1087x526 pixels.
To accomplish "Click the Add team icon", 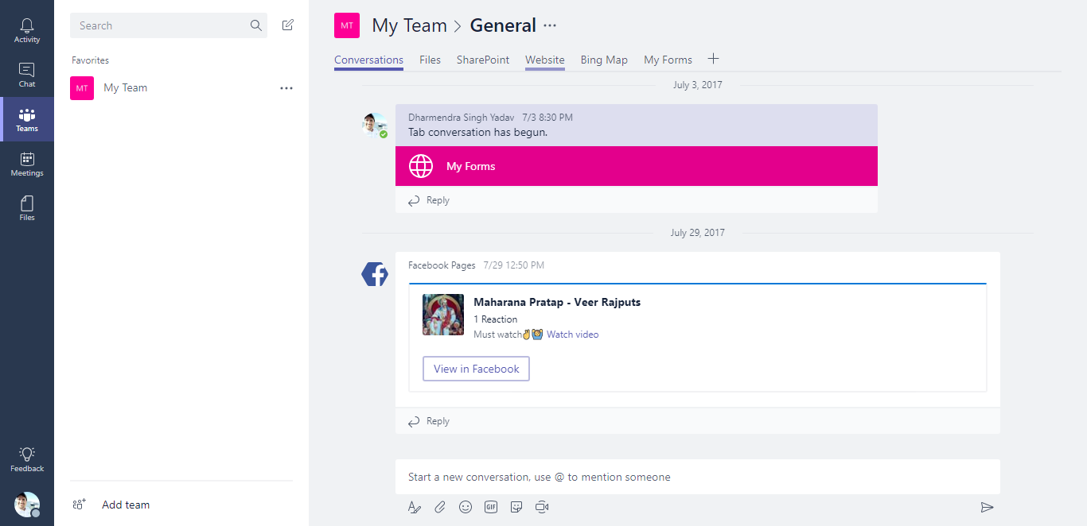I will point(79,505).
